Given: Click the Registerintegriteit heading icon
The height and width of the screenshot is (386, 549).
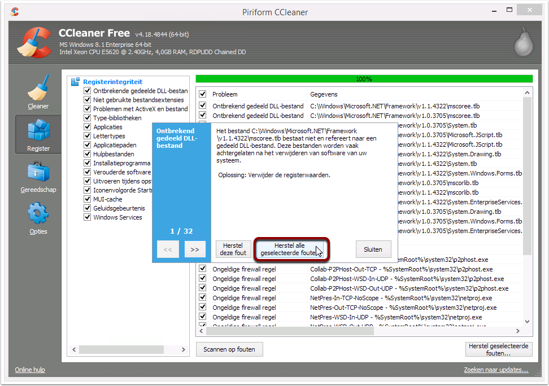Looking at the screenshot, I should point(75,82).
